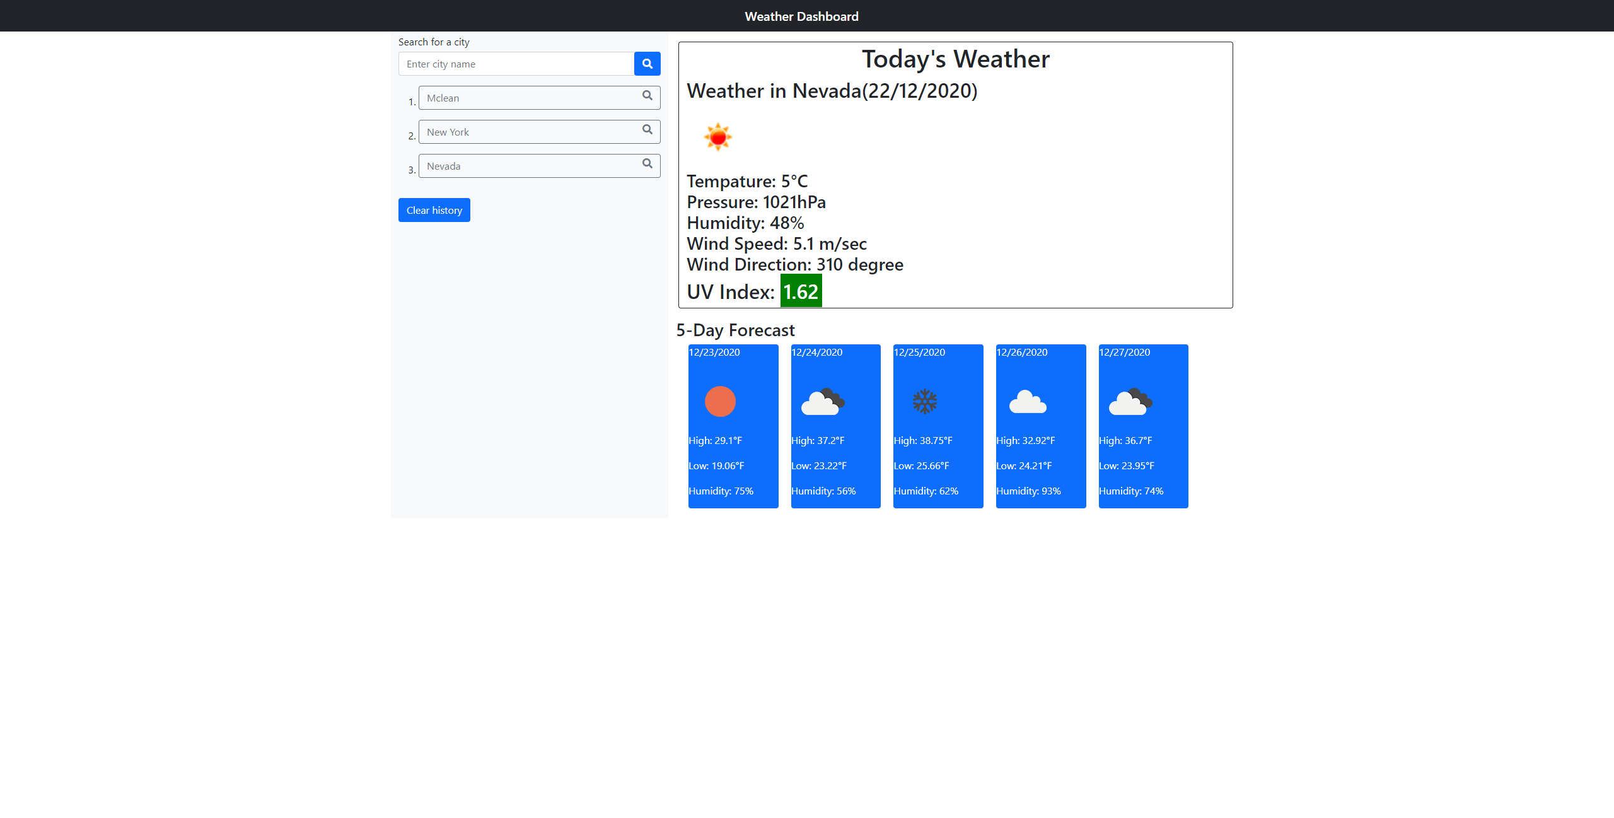Click the 12/23/2020 clear sky icon
1614x818 pixels.
point(720,402)
